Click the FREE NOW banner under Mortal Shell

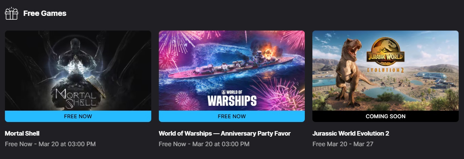[78, 116]
